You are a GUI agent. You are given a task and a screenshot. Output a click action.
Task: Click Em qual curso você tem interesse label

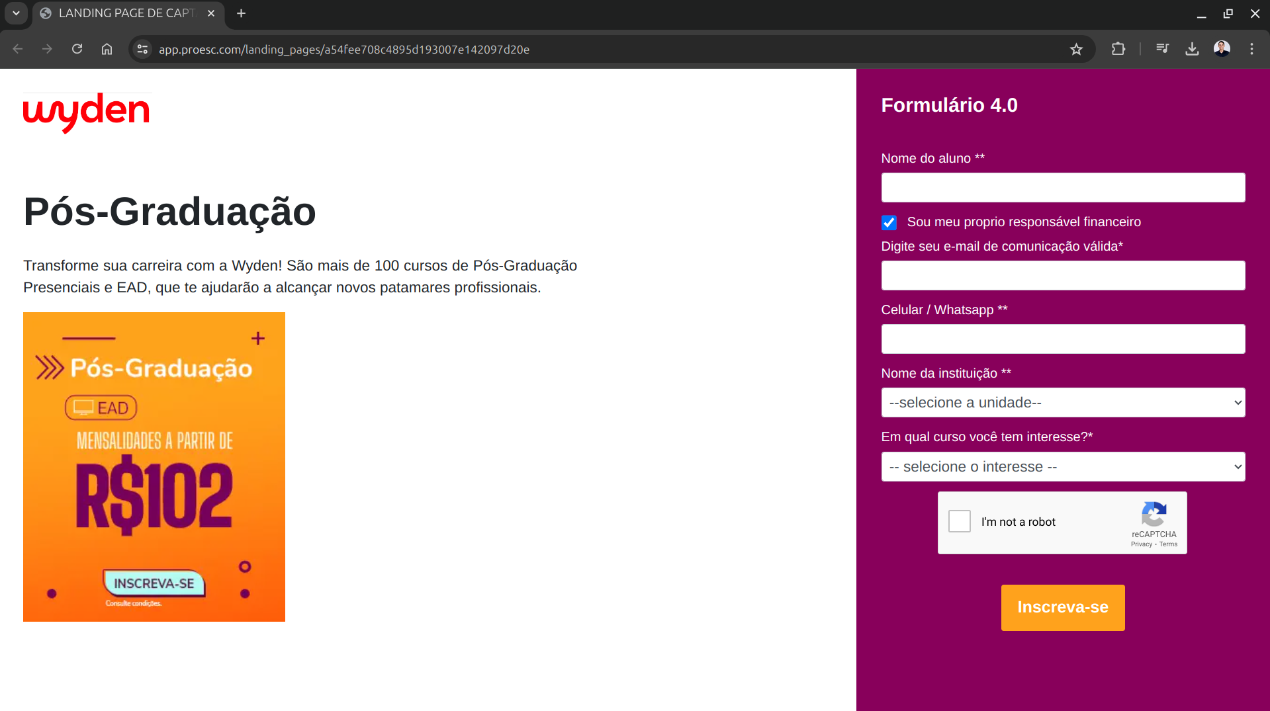(x=987, y=437)
